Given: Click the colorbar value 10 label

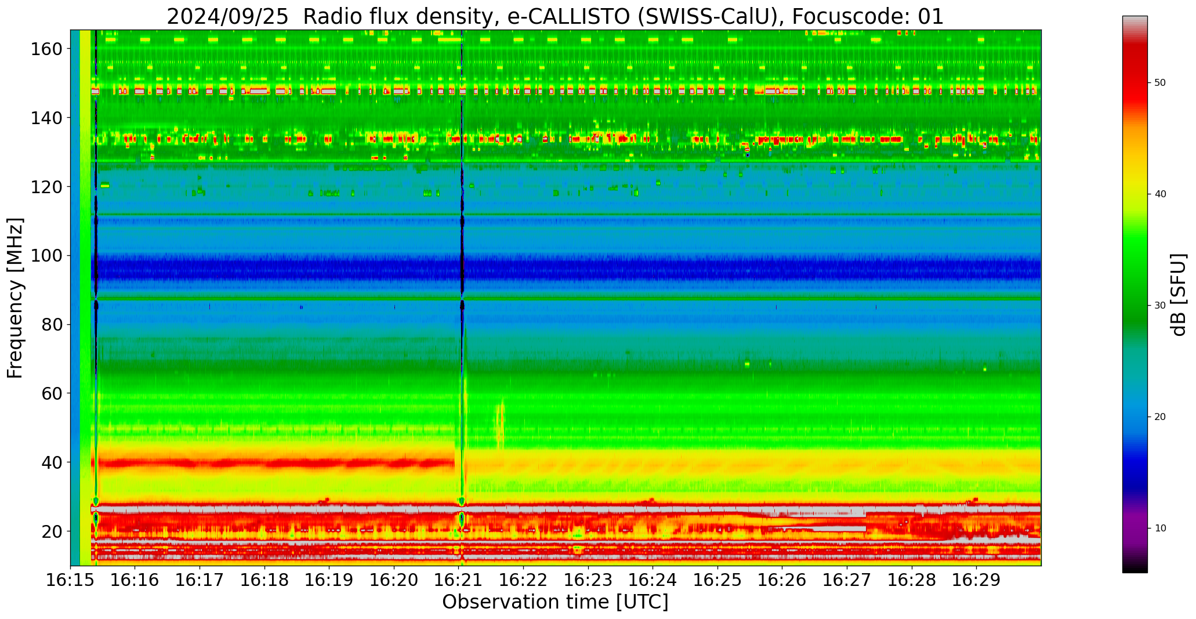Looking at the screenshot, I should [1160, 528].
